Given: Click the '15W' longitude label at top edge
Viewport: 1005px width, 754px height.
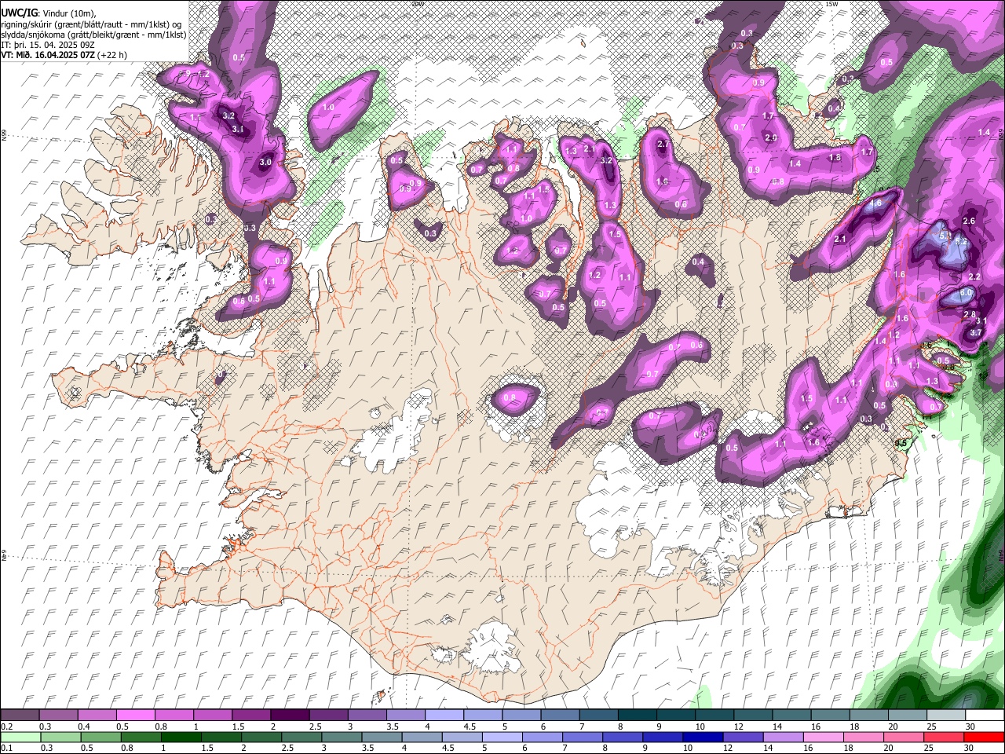Looking at the screenshot, I should click(x=832, y=3).
